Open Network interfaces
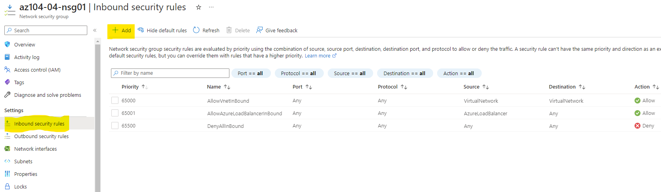Image resolution: width=661 pixels, height=192 pixels. [36, 149]
